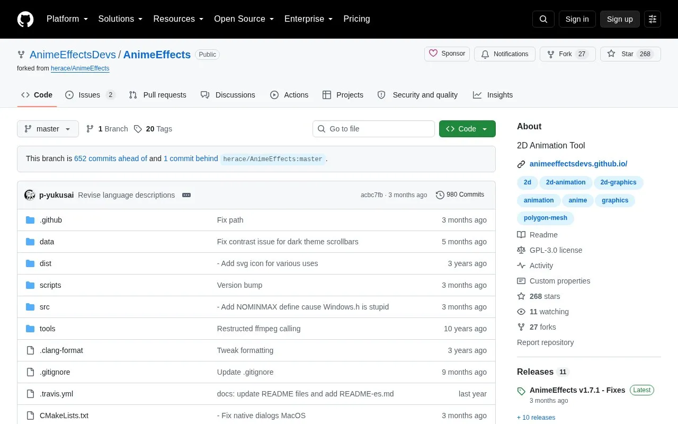678x424 pixels.
Task: Open the master branch selector
Action: 48,129
